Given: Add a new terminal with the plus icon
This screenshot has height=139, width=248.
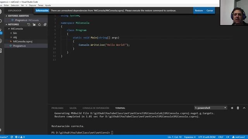Looking at the screenshot, I should click(232, 108).
